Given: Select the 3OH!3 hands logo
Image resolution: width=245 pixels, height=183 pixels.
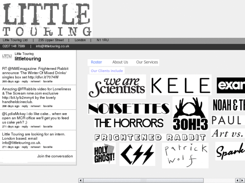Looking at the screenshot, I should point(190,113).
